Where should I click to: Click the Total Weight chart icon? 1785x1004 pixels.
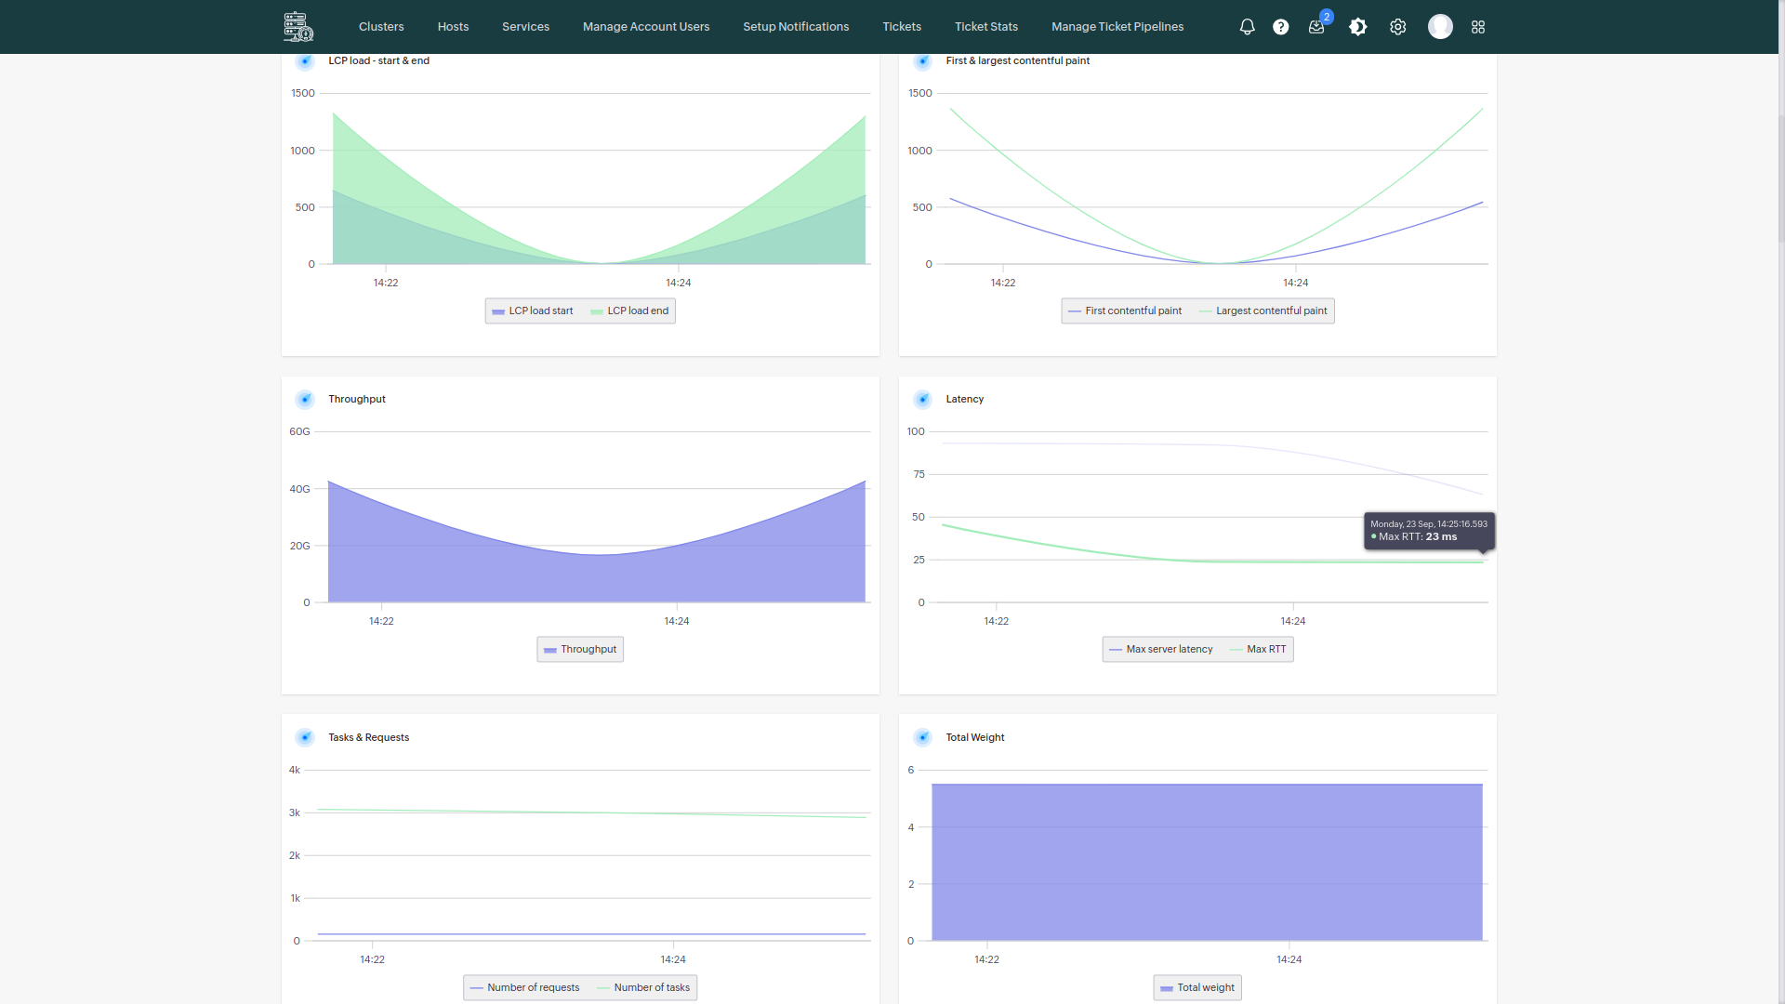click(x=922, y=738)
